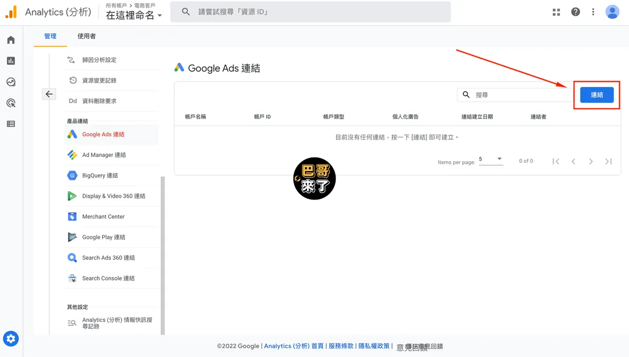
Task: Click the blue 連結 button
Action: click(597, 95)
